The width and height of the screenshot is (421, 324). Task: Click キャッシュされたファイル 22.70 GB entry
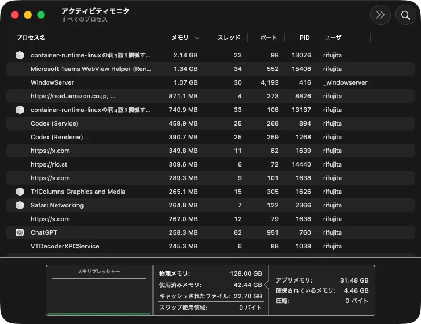point(210,296)
